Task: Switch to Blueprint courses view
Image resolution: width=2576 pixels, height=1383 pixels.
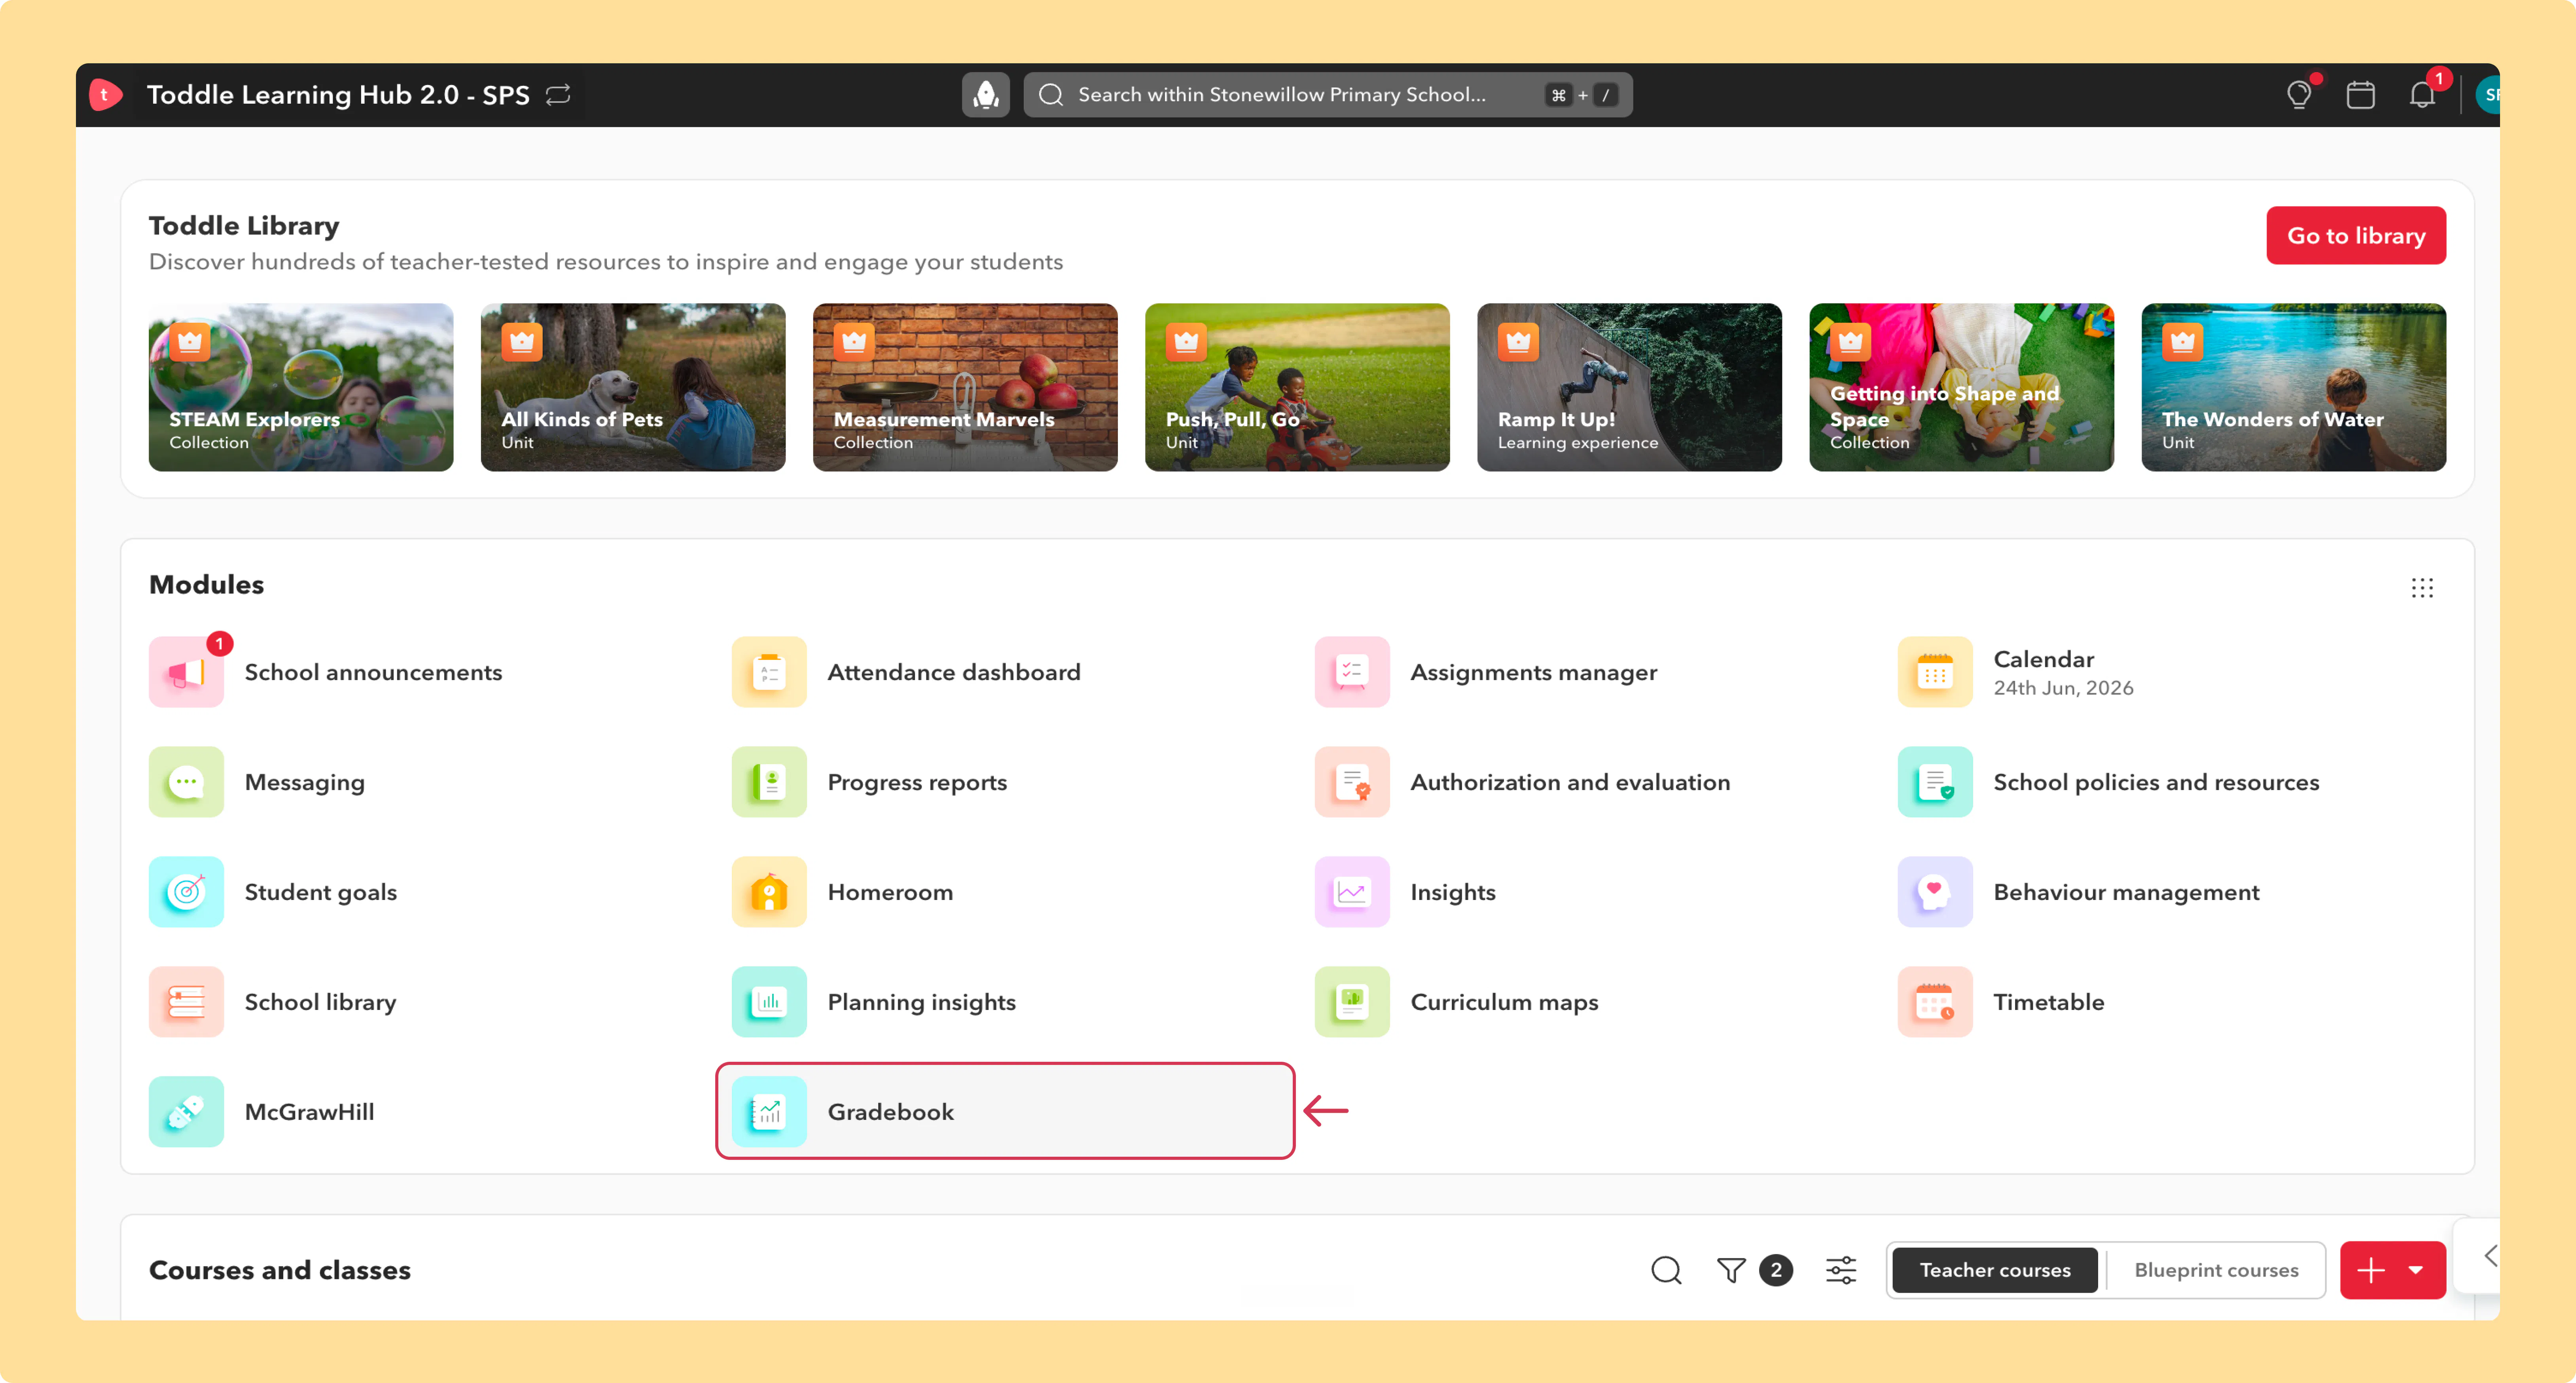Action: pos(2216,1270)
